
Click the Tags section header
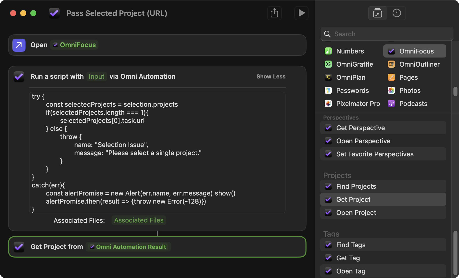click(331, 234)
